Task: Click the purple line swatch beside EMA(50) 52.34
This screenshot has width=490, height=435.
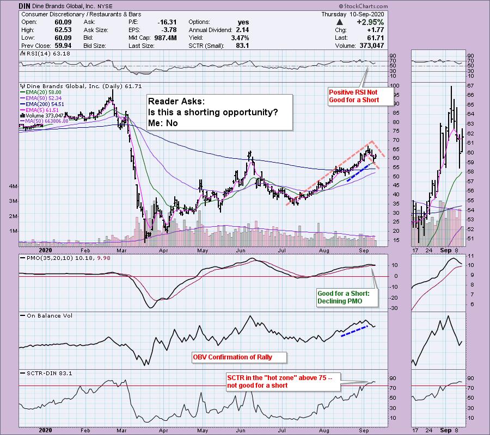Action: coord(22,98)
